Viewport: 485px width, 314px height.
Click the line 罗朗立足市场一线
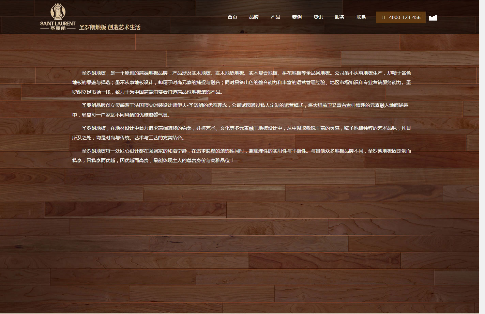pyautogui.click(x=148, y=92)
